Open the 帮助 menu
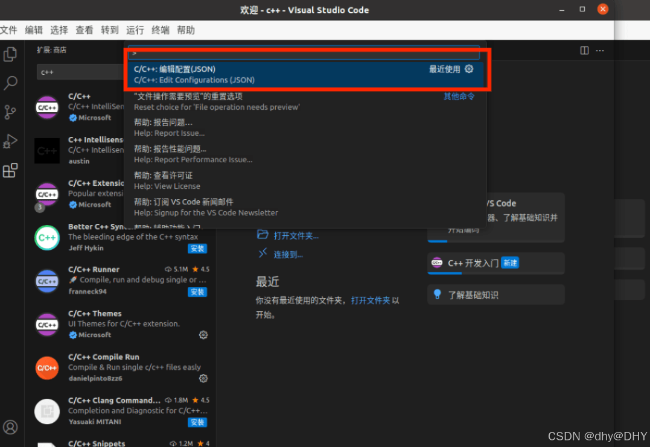650x447 pixels. [x=186, y=30]
